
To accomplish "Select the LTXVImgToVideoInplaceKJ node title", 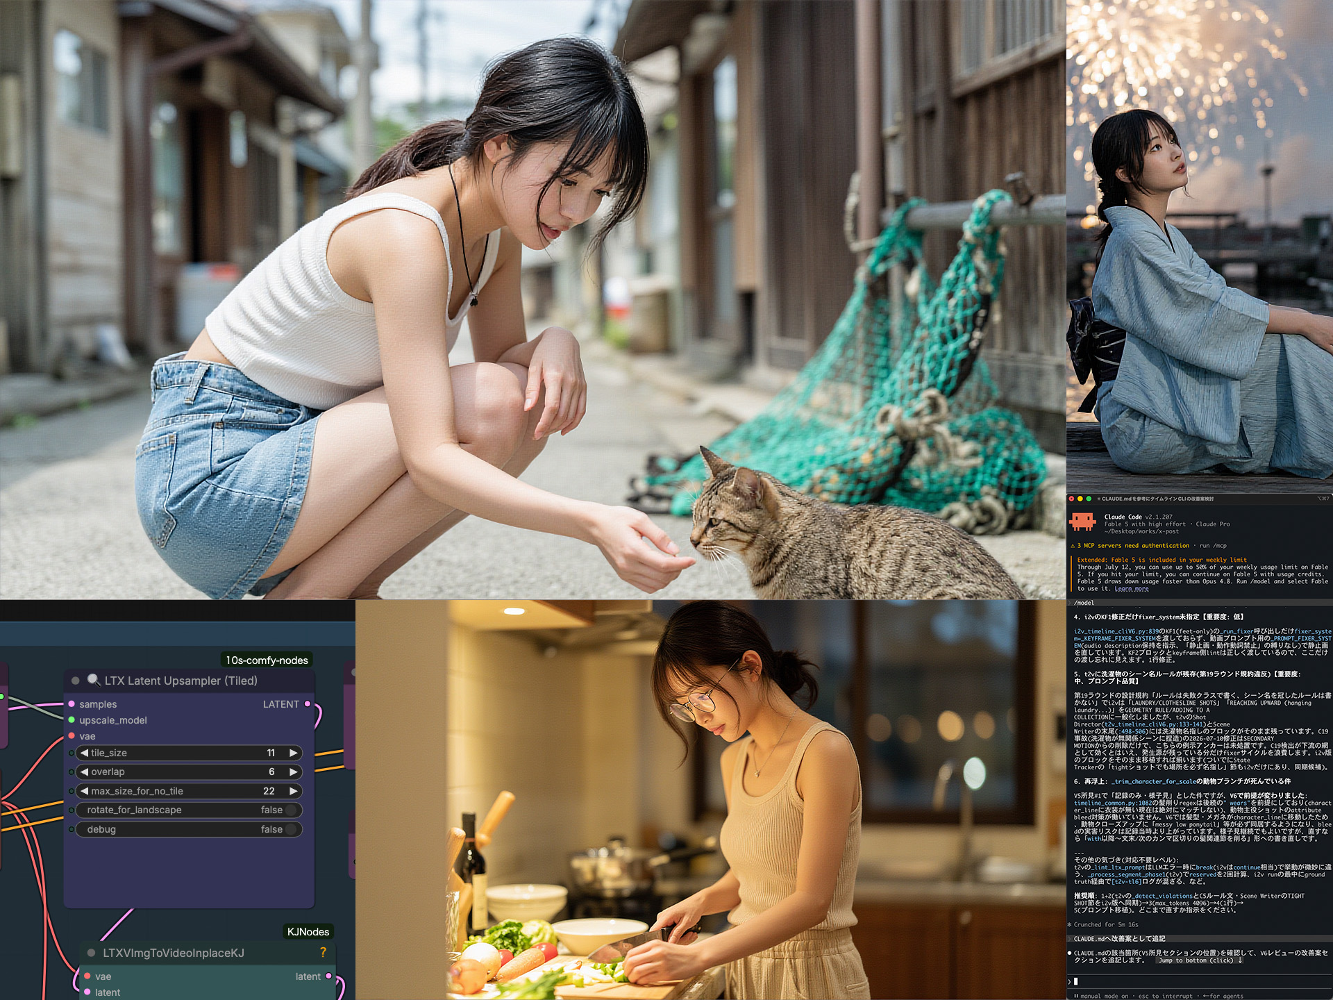I will pos(174,953).
